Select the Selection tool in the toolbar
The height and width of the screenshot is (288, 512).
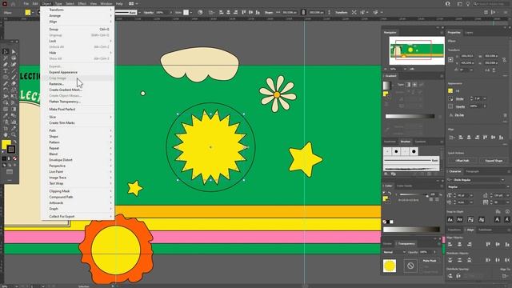click(x=6, y=51)
